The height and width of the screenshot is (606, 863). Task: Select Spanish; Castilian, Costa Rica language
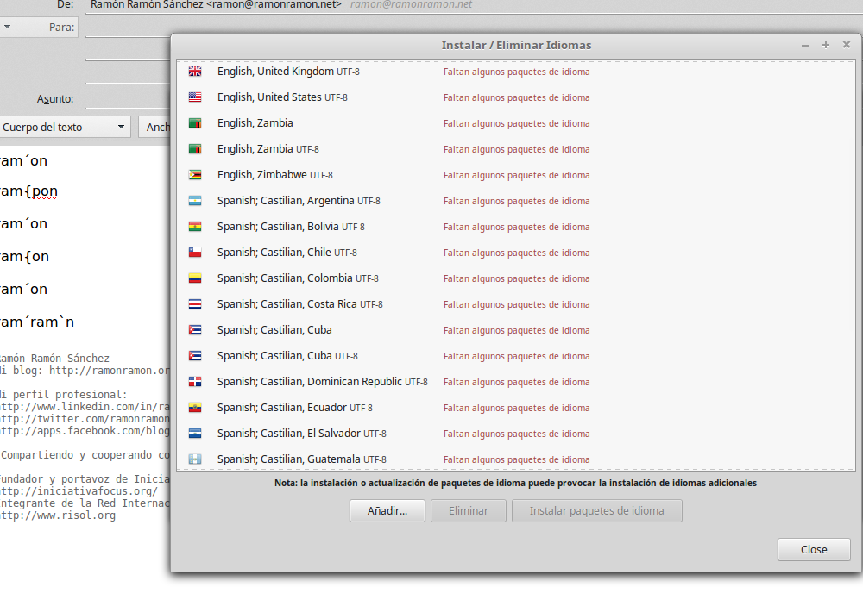point(299,304)
